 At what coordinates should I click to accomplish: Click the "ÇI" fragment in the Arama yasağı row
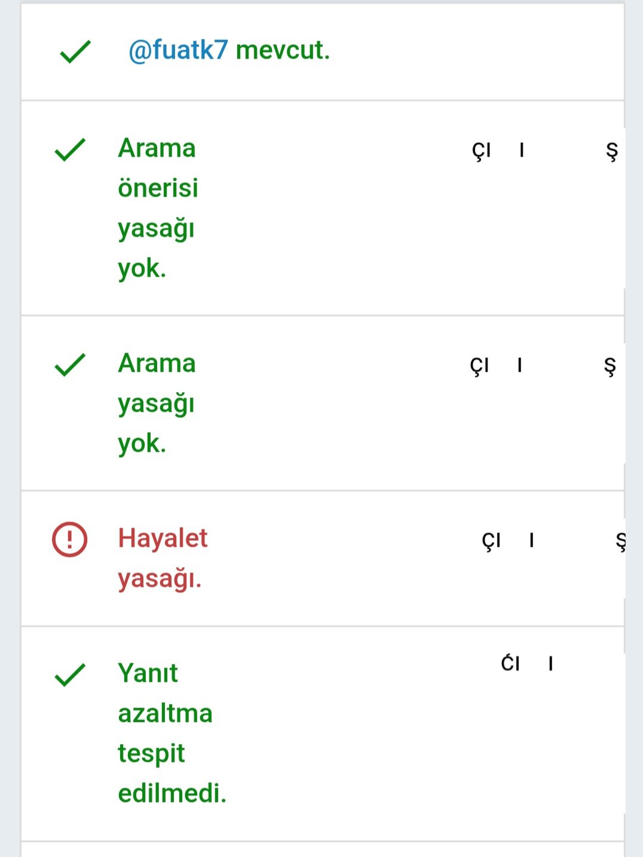[x=479, y=365]
